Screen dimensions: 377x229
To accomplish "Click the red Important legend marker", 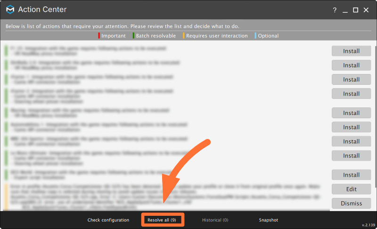I will 99,35.
